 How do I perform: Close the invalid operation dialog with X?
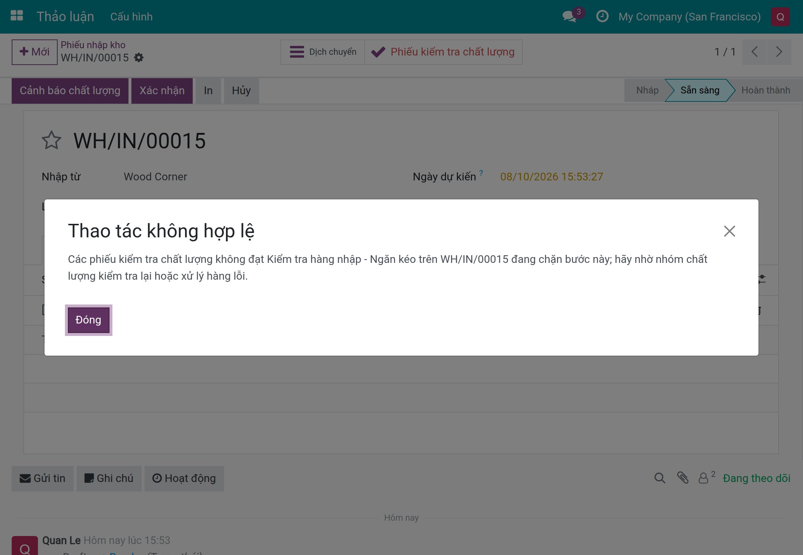(729, 231)
